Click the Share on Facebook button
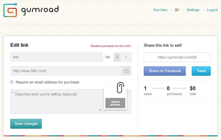The width and height of the screenshot is (221, 140). [165, 71]
